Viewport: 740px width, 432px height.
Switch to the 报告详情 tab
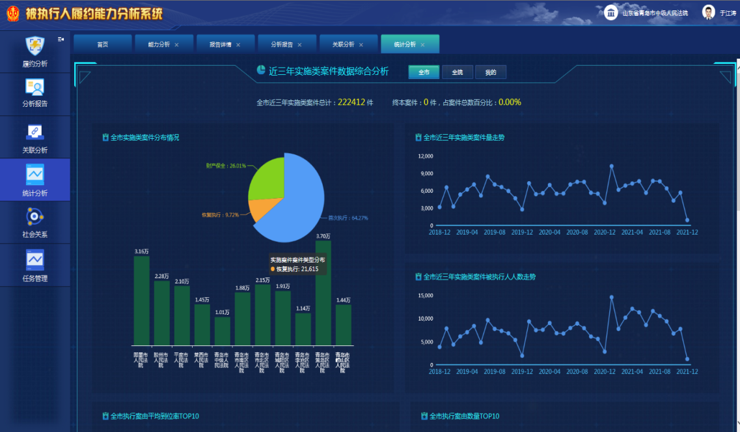(220, 44)
